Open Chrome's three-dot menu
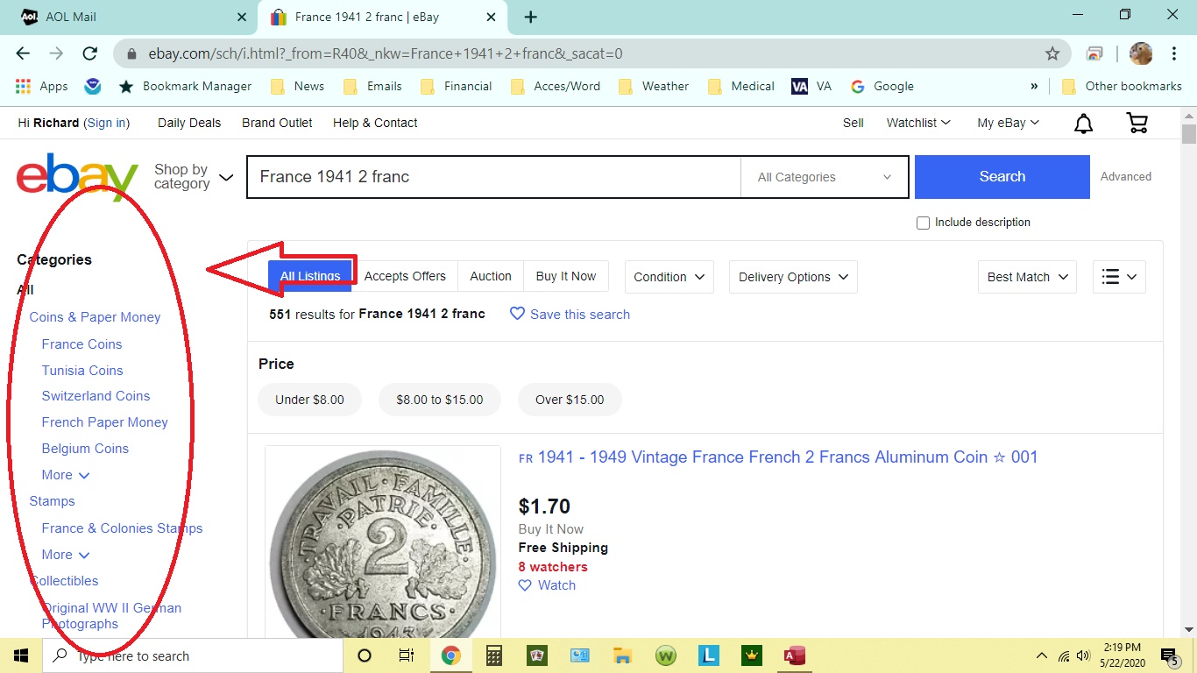 pyautogui.click(x=1174, y=53)
